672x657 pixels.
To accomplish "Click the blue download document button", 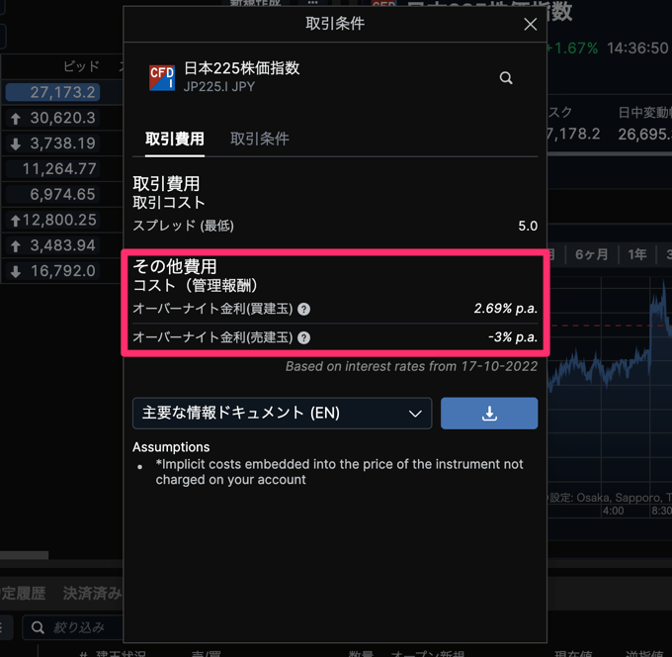I will [x=489, y=413].
